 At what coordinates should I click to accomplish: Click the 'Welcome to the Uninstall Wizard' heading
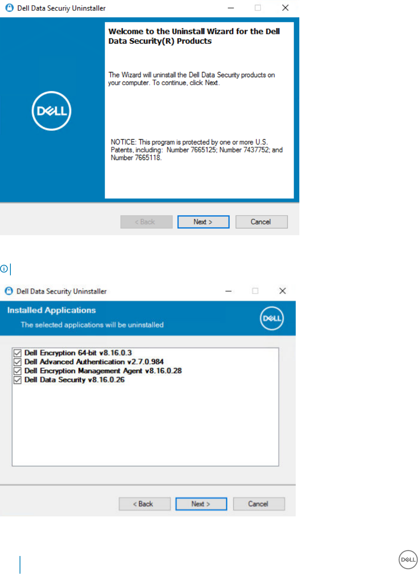[x=194, y=36]
